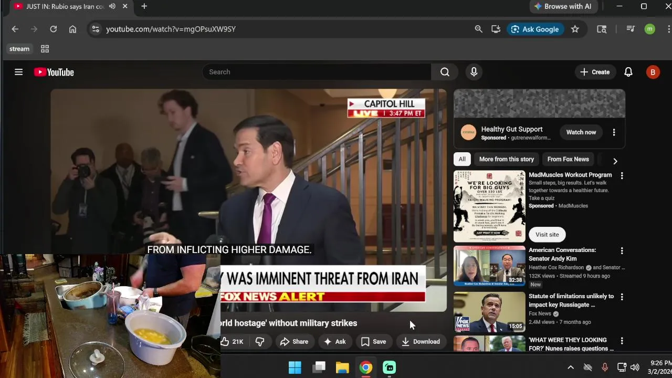
Task: Select More from this story chip
Action: click(506, 159)
